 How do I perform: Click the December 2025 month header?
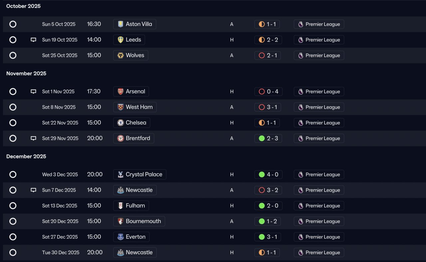pos(26,156)
